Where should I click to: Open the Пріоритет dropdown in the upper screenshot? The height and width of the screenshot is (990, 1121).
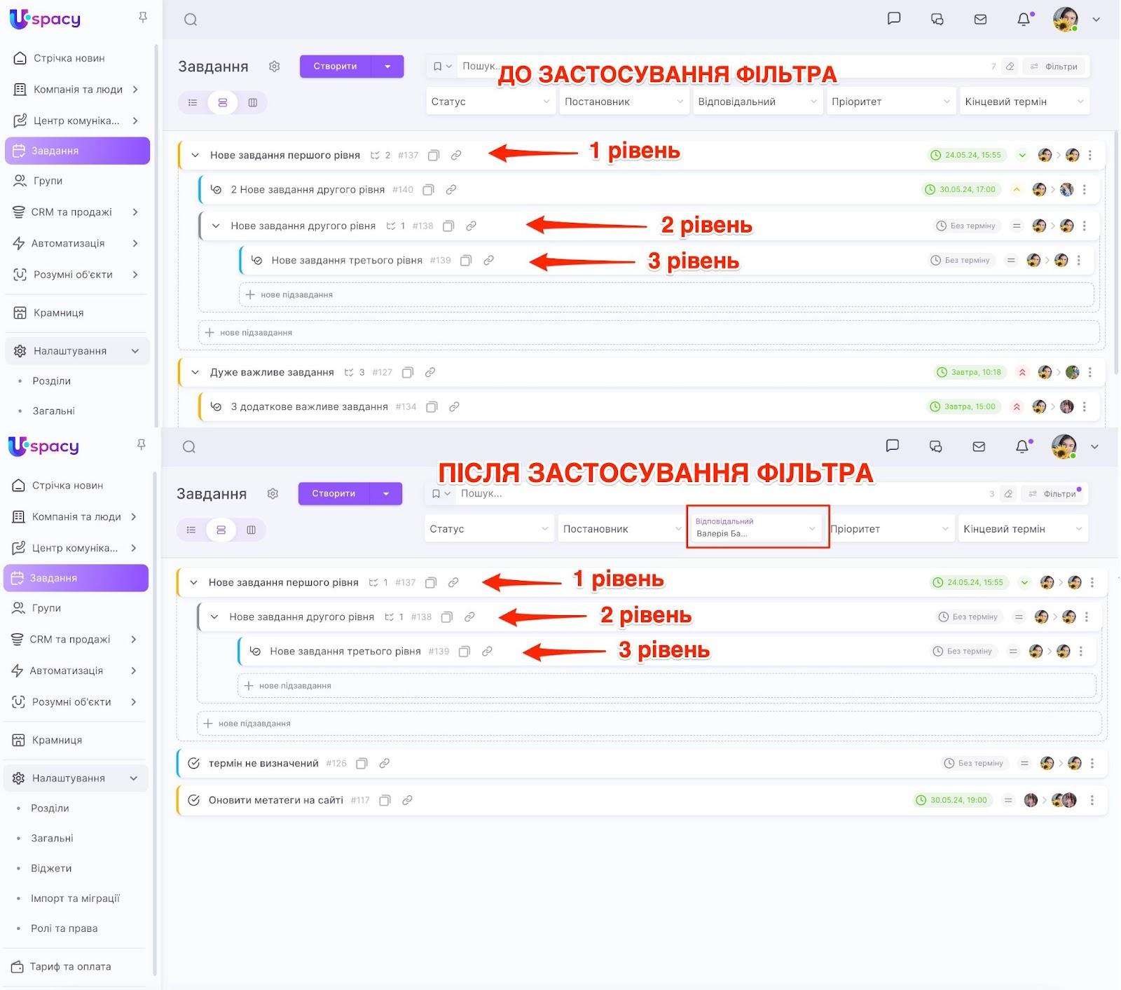tap(890, 102)
